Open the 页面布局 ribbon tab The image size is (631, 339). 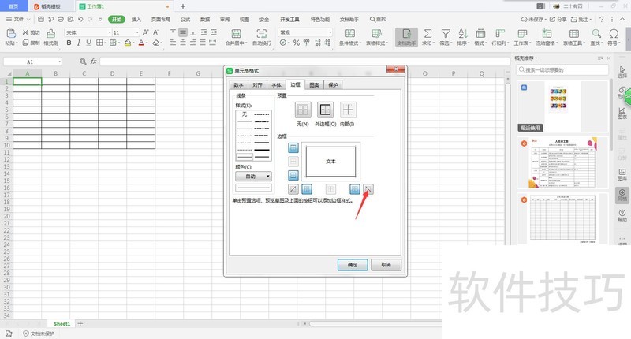161,19
